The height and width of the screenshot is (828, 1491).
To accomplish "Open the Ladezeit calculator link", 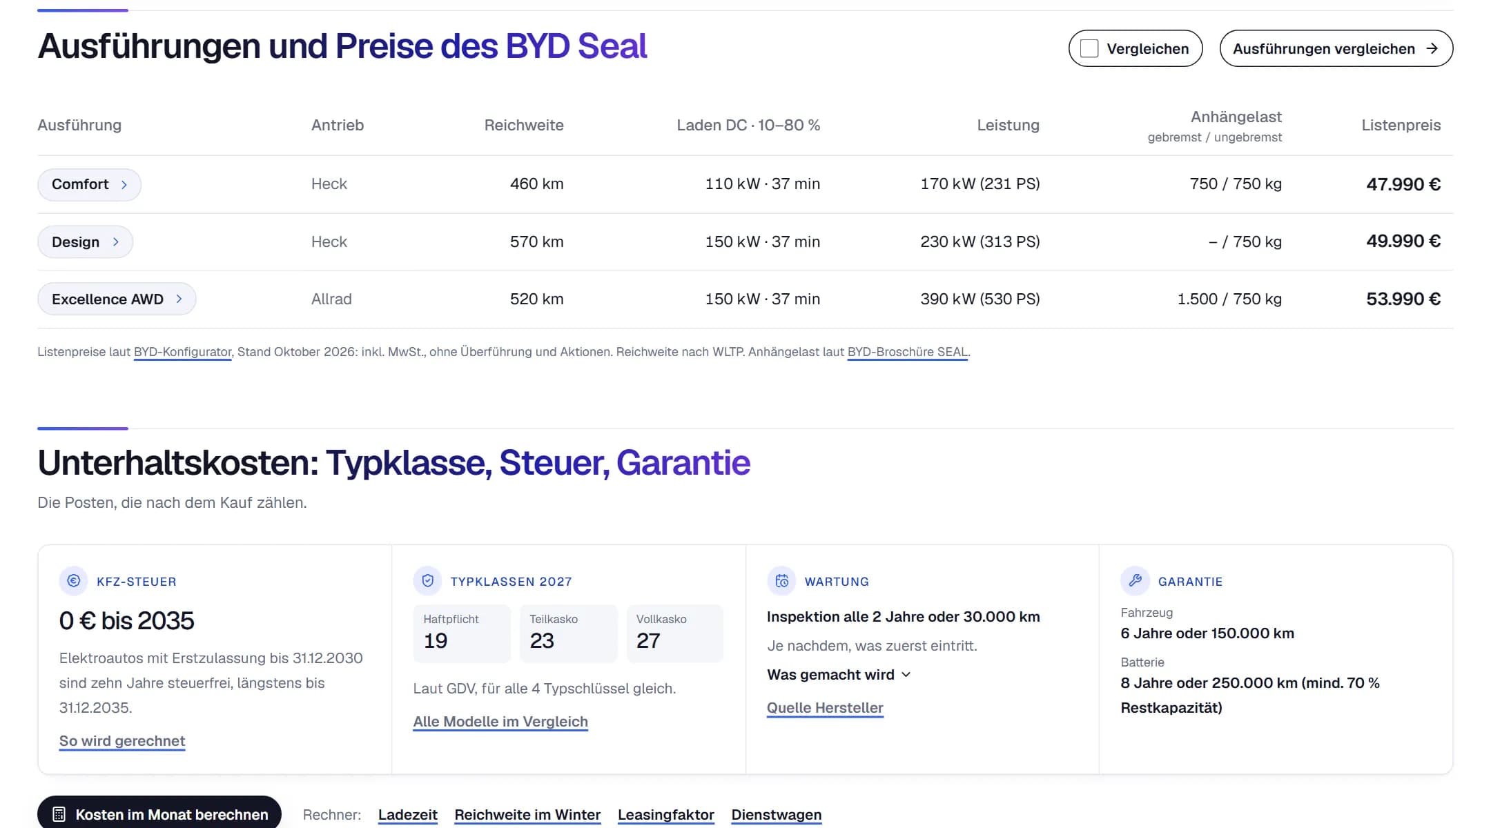I will click(408, 815).
